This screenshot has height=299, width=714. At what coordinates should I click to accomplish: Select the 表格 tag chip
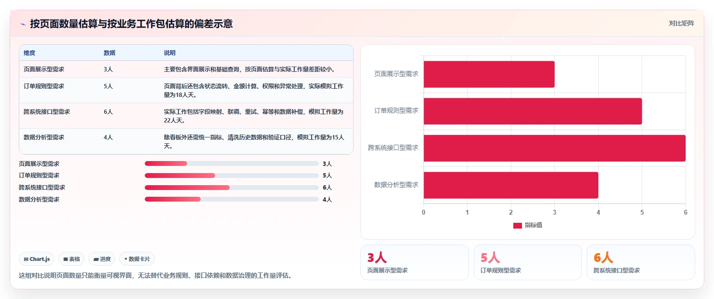71,259
